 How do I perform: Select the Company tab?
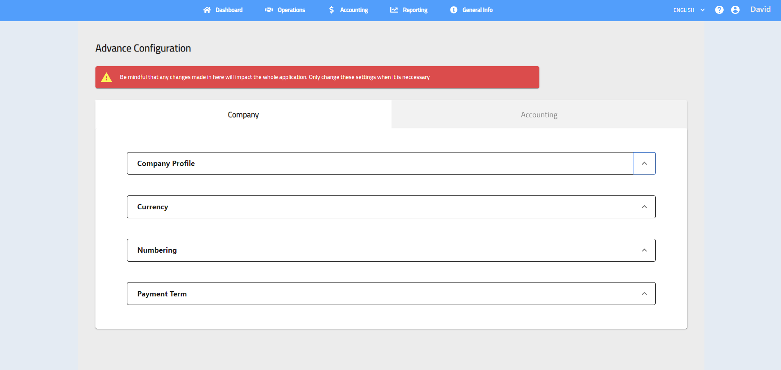243,115
